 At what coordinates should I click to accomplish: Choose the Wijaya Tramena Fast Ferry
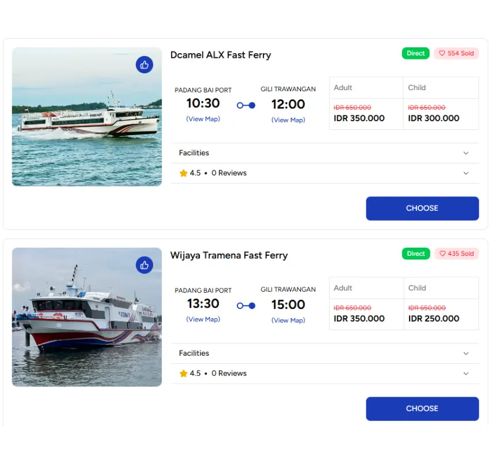422,409
